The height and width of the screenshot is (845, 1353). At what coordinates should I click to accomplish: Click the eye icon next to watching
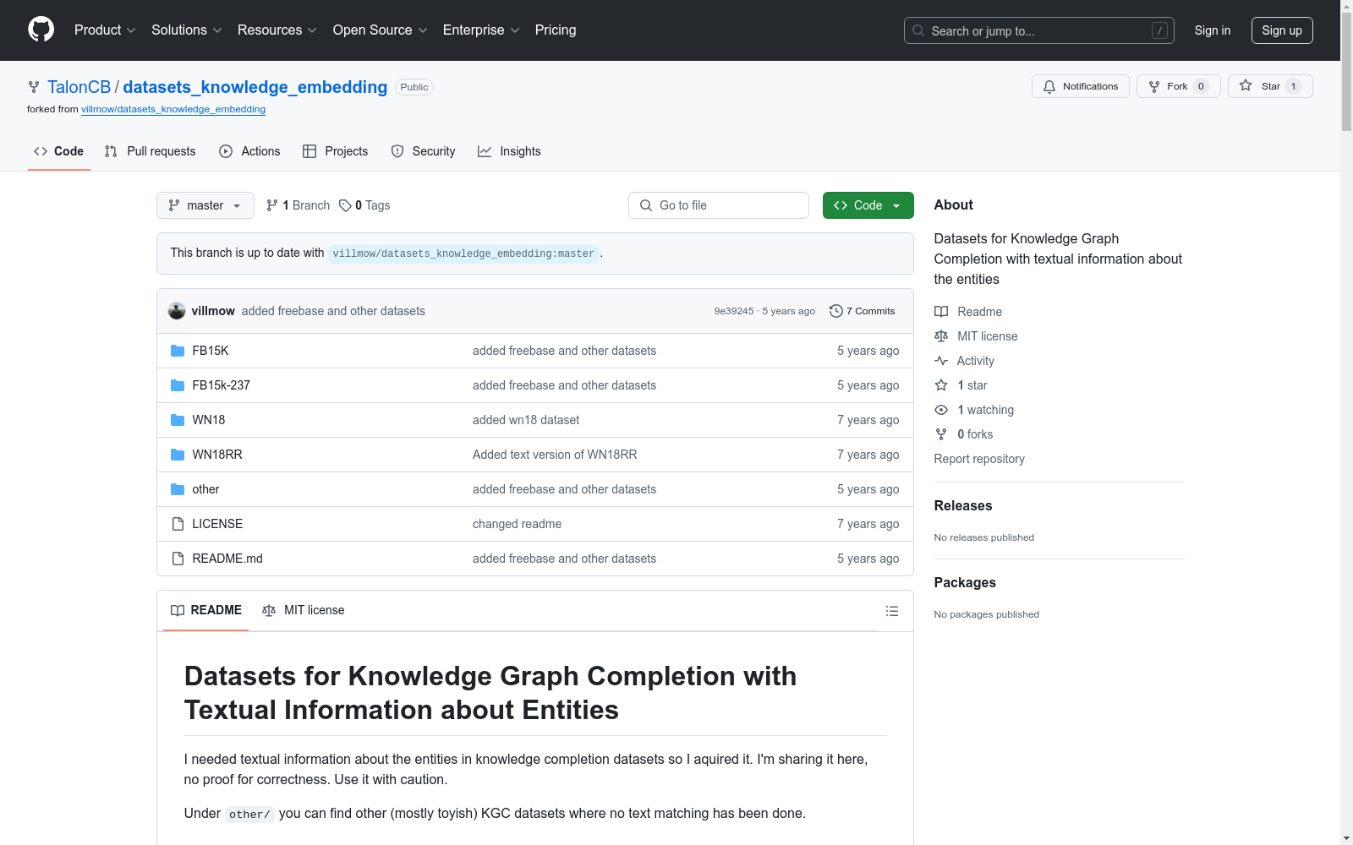(x=941, y=410)
